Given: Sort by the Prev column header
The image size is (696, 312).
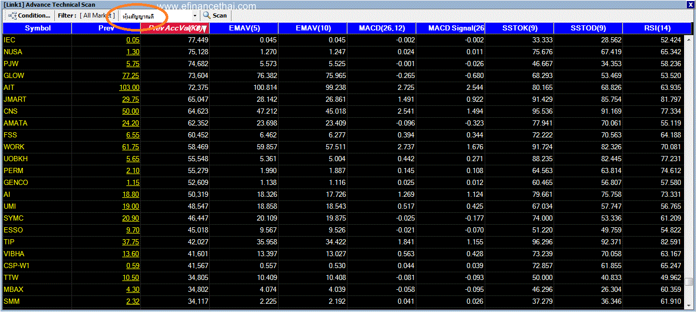Looking at the screenshot, I should [x=106, y=28].
